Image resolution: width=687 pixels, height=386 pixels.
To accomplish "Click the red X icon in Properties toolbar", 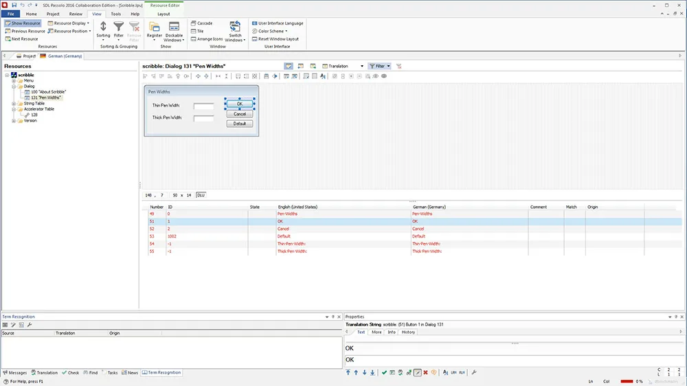I will point(425,372).
